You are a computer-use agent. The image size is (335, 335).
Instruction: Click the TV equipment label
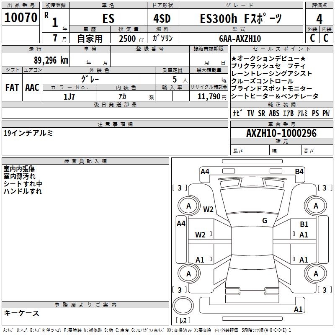(x=250, y=113)
